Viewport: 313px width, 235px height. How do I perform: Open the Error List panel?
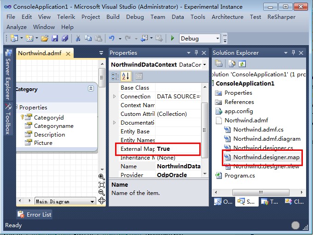click(x=35, y=215)
